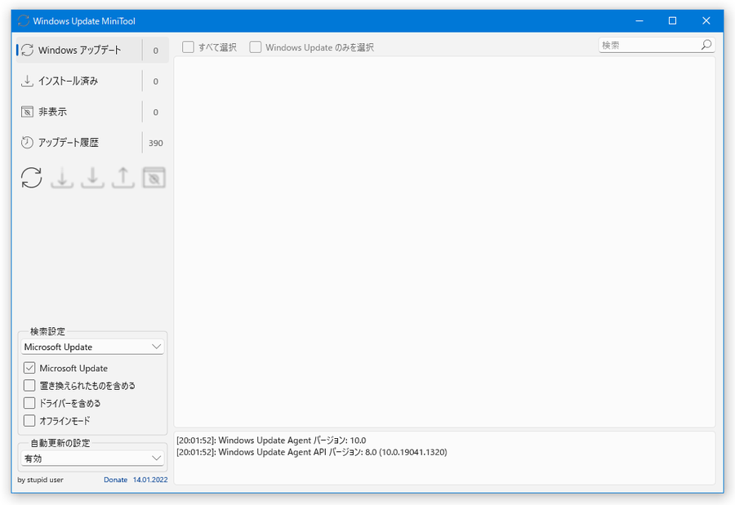Click the uninstall upload arrow icon
The height and width of the screenshot is (505, 735).
[x=122, y=178]
